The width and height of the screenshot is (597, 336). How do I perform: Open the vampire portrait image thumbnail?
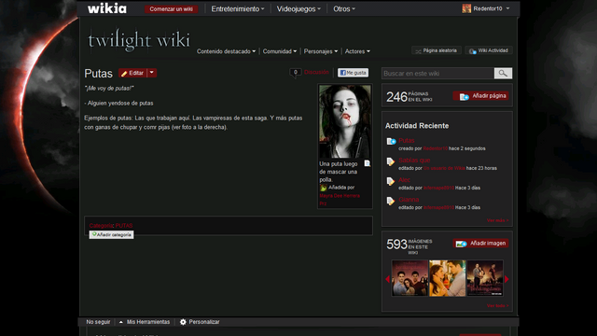(344, 121)
